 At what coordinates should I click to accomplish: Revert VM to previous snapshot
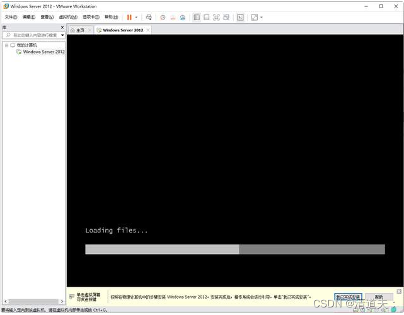[173, 18]
